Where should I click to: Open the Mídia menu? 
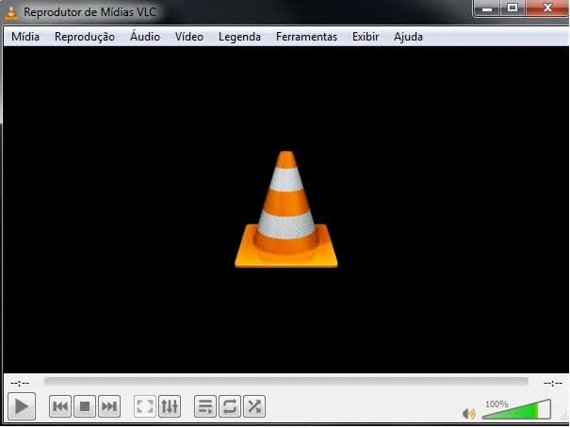[x=25, y=37]
